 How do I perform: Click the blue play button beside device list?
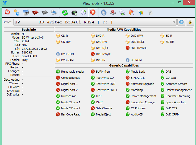click(x=181, y=22)
